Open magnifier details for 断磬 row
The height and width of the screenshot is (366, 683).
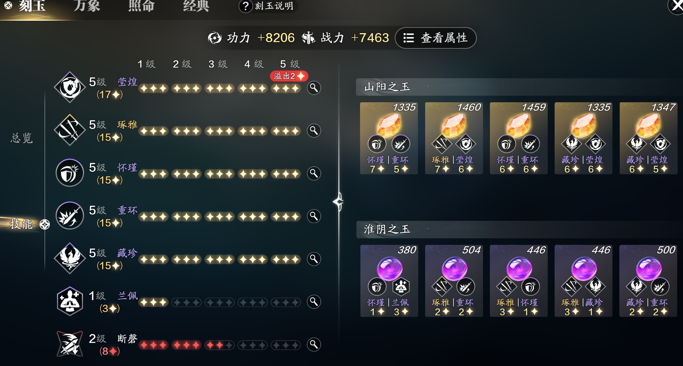click(x=314, y=344)
